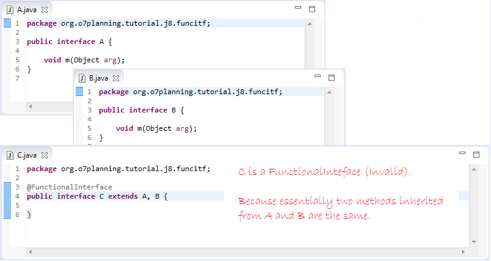Click the Java file icon on B.java tab
The image size is (491, 261).
pyautogui.click(x=82, y=78)
